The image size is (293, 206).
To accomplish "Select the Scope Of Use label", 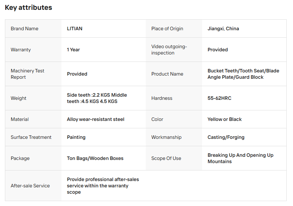I will [x=166, y=158].
